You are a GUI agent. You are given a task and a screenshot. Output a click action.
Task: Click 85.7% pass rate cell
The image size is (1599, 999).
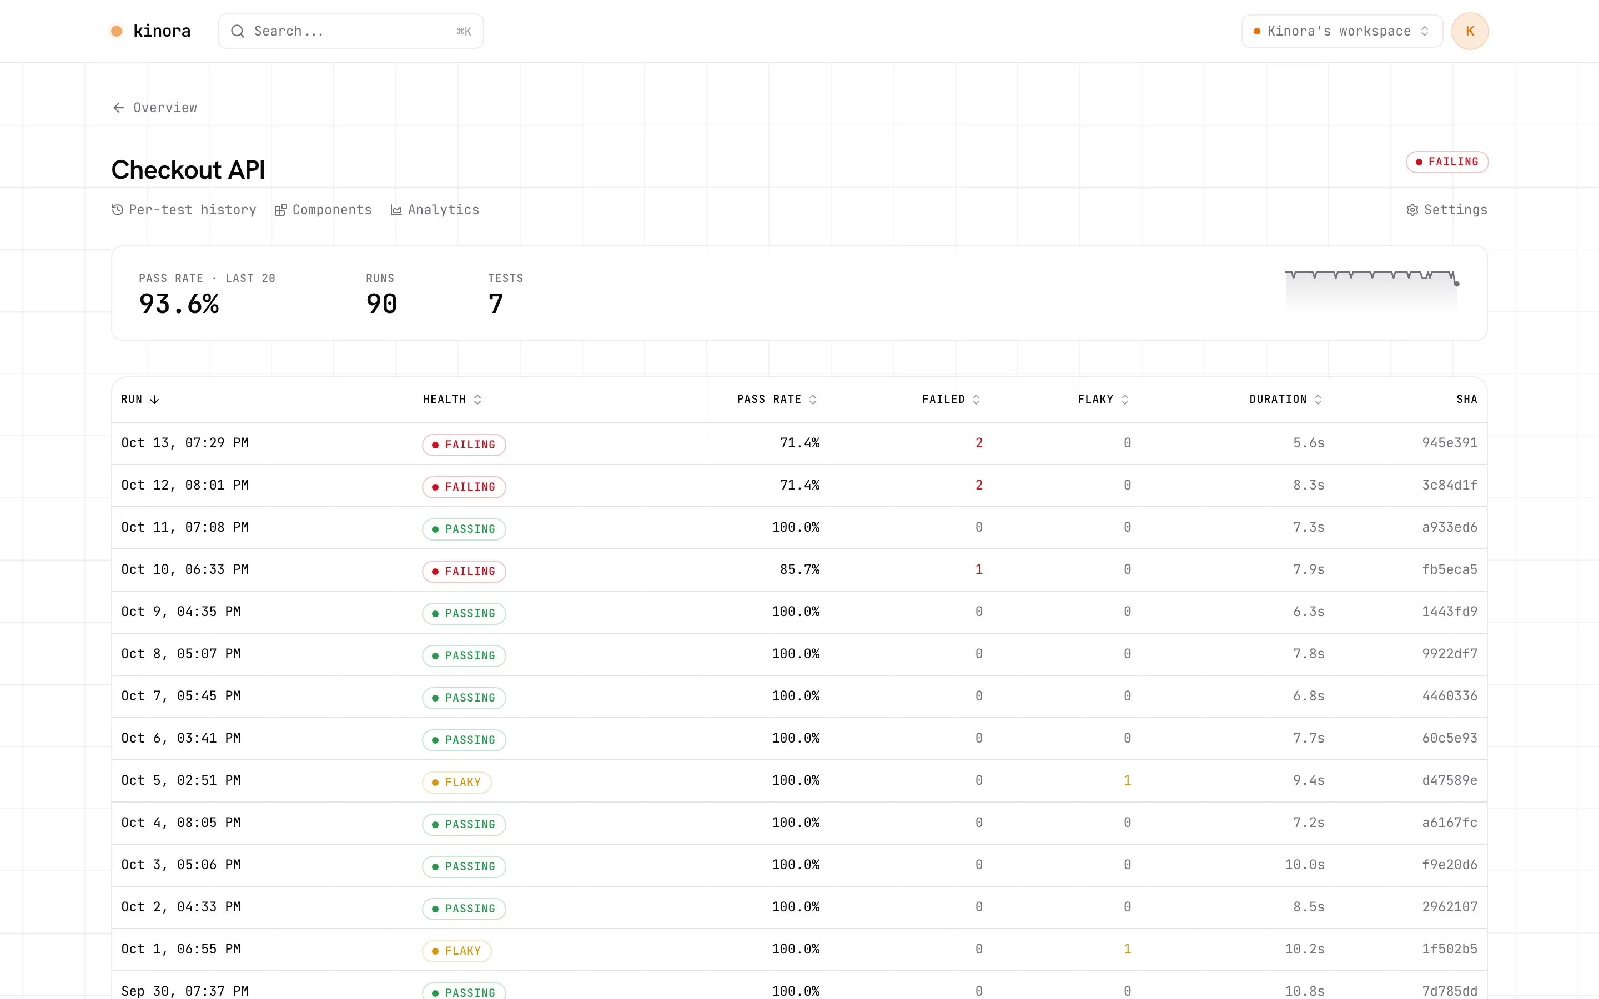click(799, 569)
